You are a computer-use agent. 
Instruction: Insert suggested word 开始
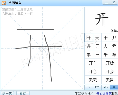110,63
